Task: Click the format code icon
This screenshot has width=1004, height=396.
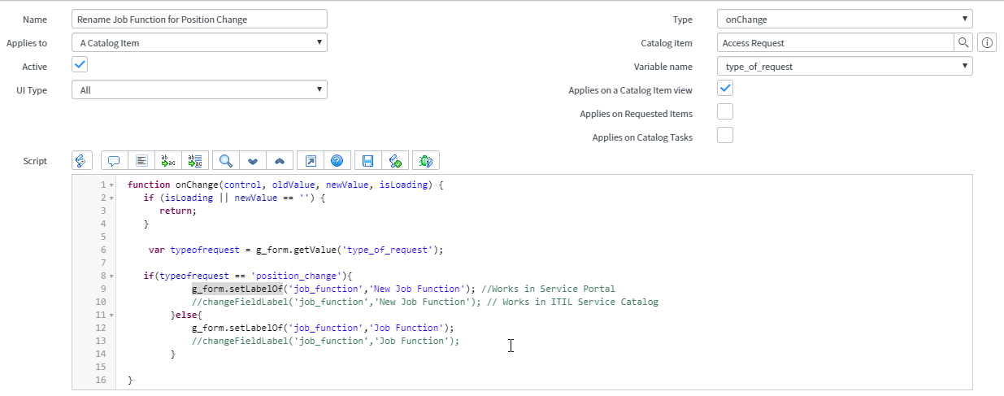Action: click(x=141, y=161)
